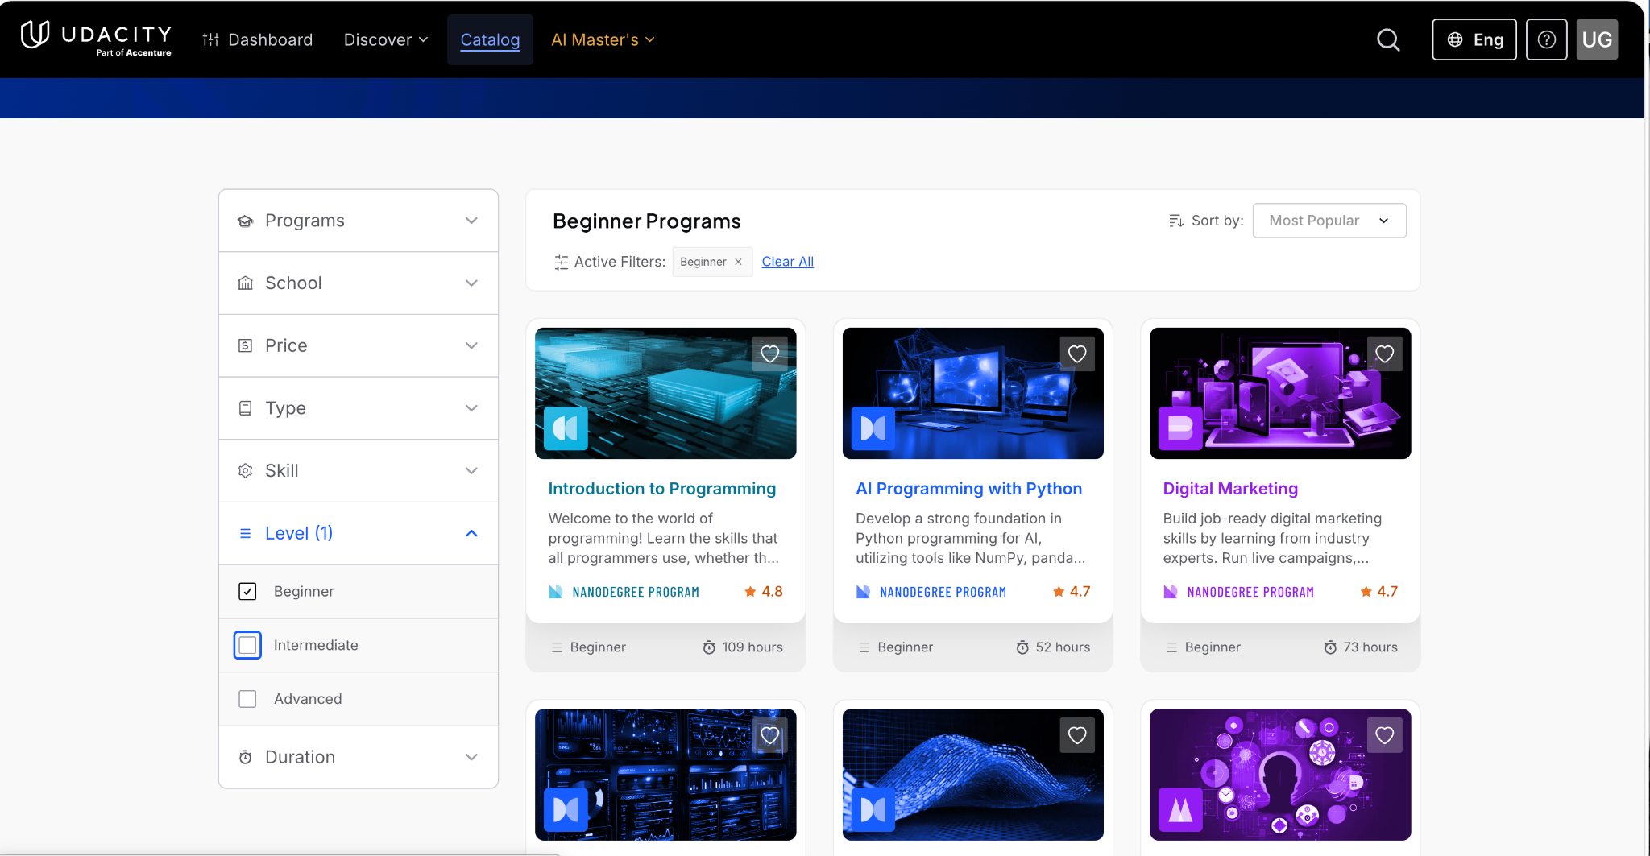1650x856 pixels.
Task: Click the purple head-silhouette course thumbnail
Action: point(1280,775)
